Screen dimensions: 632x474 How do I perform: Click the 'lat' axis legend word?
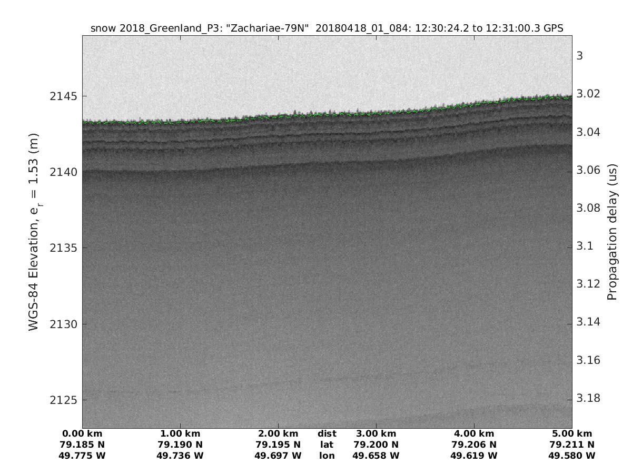pos(327,445)
